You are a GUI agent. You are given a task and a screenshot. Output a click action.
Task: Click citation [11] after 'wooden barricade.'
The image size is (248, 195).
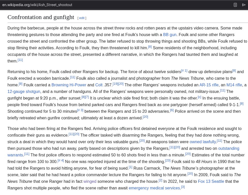pyautogui.click(x=73, y=77)
